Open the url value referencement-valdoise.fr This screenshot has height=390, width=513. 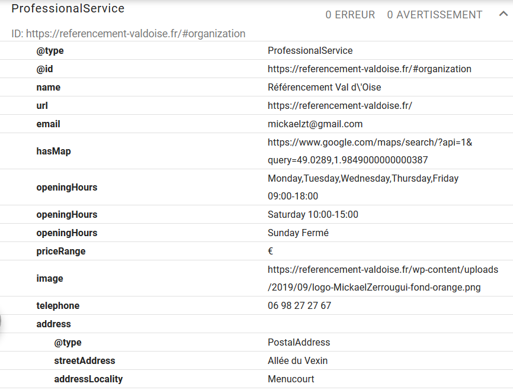pyautogui.click(x=340, y=105)
